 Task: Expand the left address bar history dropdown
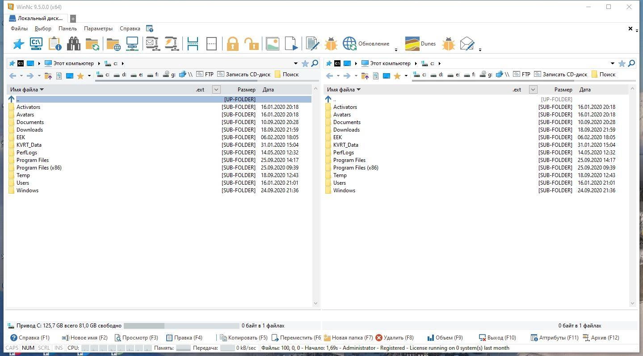pos(295,63)
